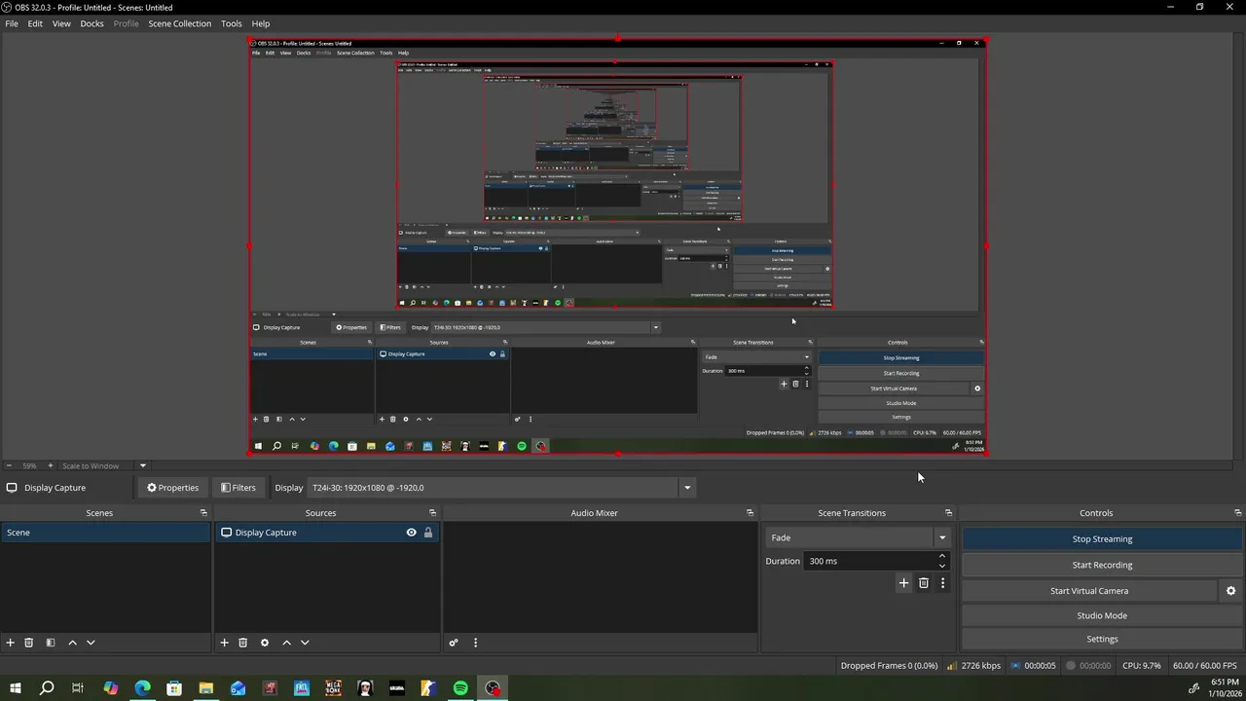Expand the Display selection dropdown arrow
The height and width of the screenshot is (701, 1246).
(686, 488)
